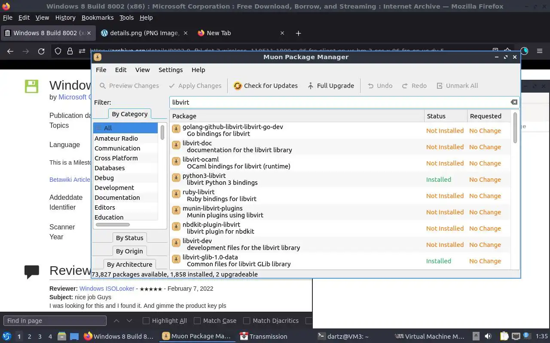
Task: Open the application launcher in taskbar
Action: pyautogui.click(x=7, y=337)
